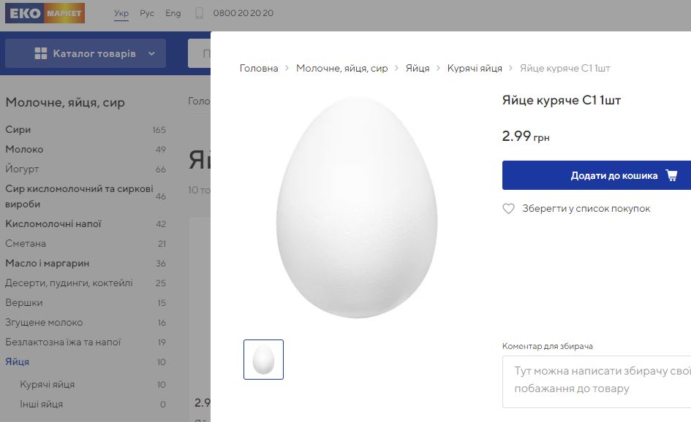Click the phone icon in header

[199, 13]
